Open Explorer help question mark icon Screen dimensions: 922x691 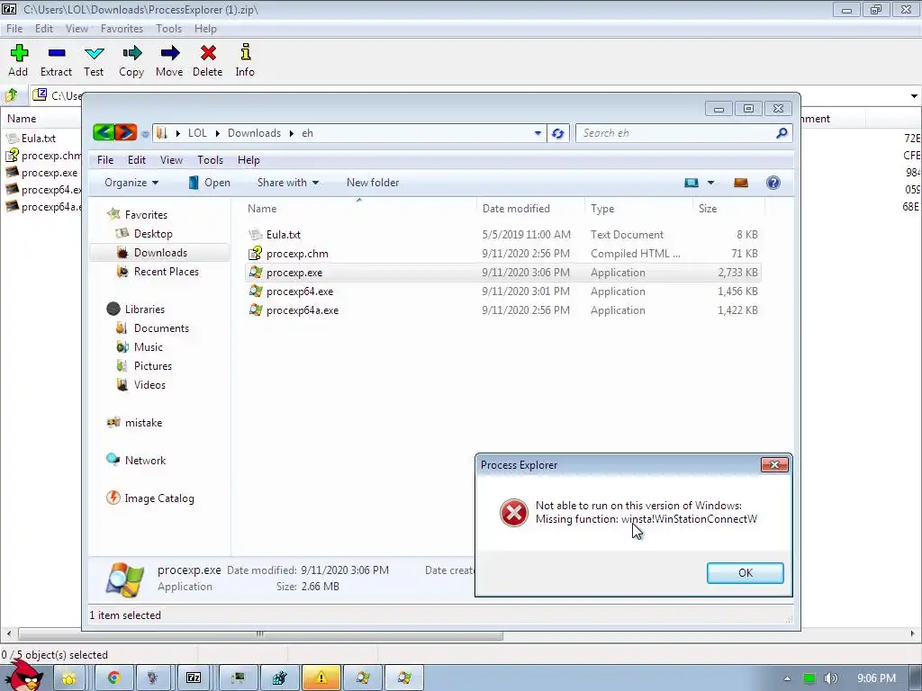click(773, 183)
